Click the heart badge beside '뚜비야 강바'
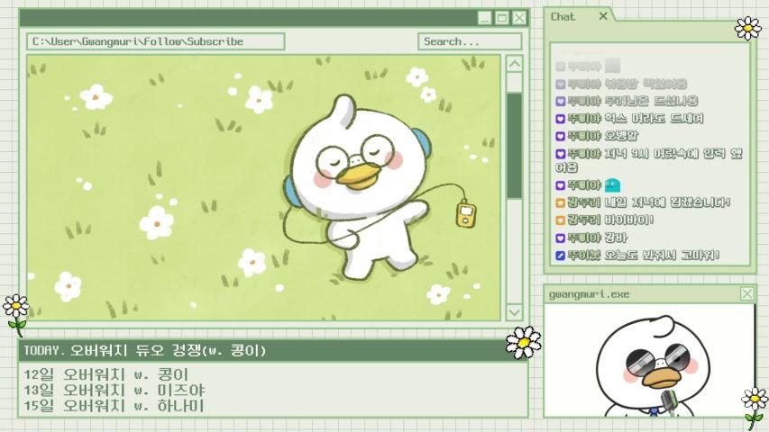The image size is (769, 432). click(560, 238)
